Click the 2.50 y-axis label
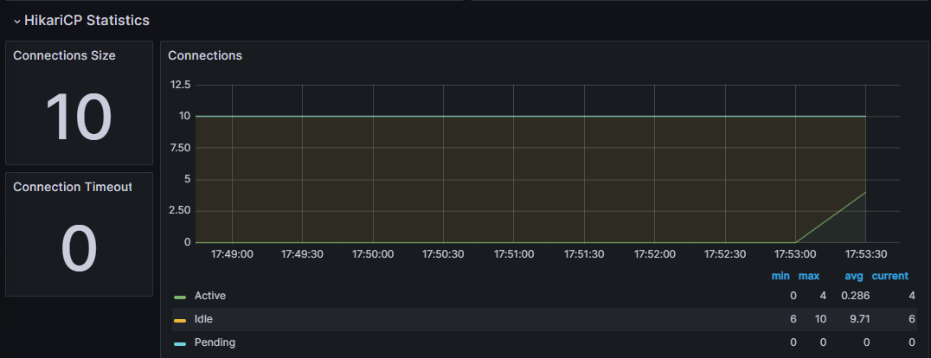Viewport: 931px width, 358px height. pyautogui.click(x=179, y=211)
